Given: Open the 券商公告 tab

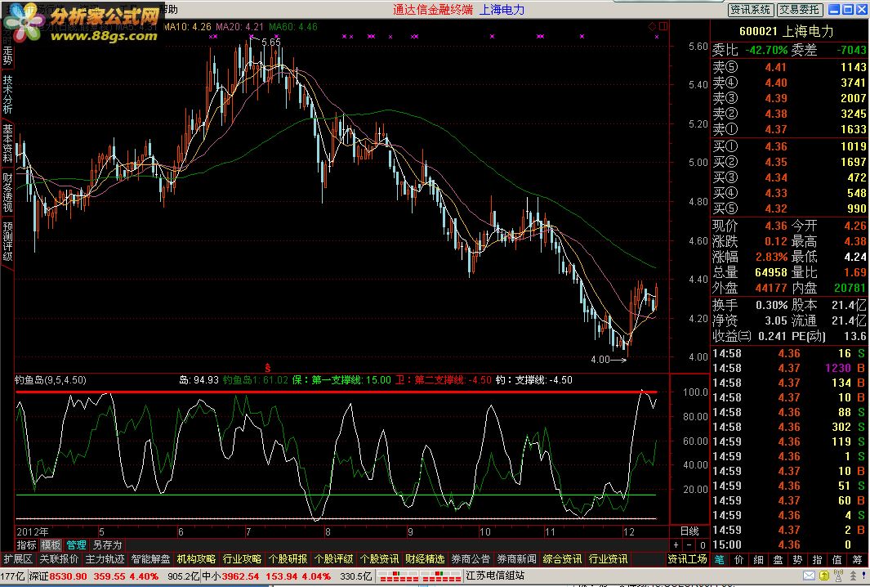Looking at the screenshot, I should click(471, 559).
